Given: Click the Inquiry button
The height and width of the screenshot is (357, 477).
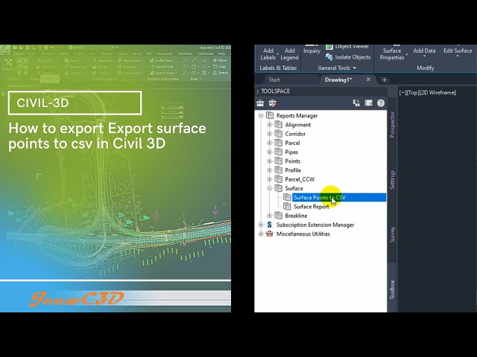Looking at the screenshot, I should coord(312,51).
